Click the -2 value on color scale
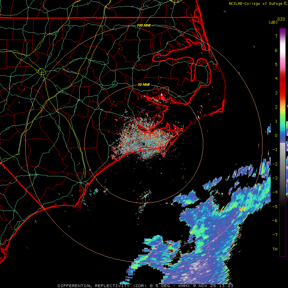Image resolution: width=288 pixels, height=288 pixels. 275,164
